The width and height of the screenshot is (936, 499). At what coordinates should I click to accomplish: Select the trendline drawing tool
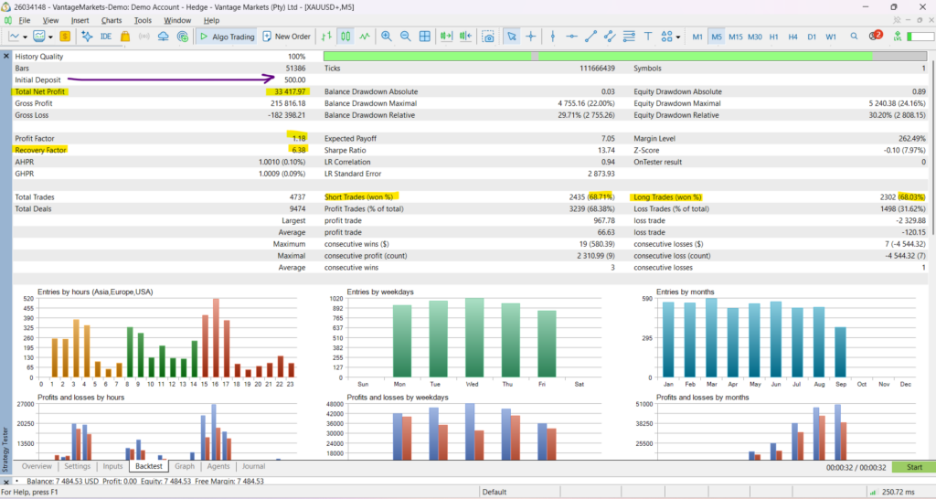coord(591,37)
